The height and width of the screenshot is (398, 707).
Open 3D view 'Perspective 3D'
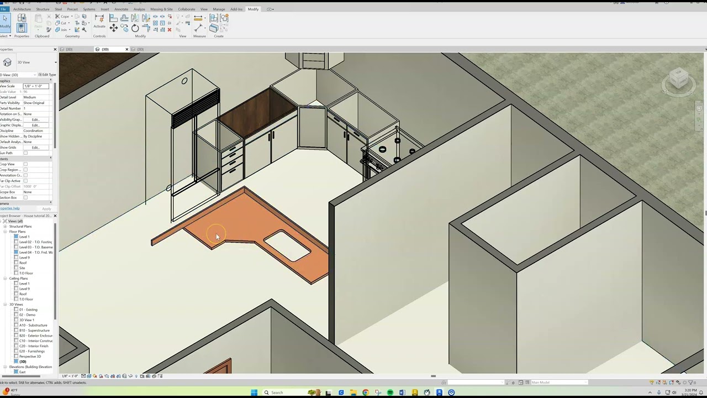coord(30,357)
